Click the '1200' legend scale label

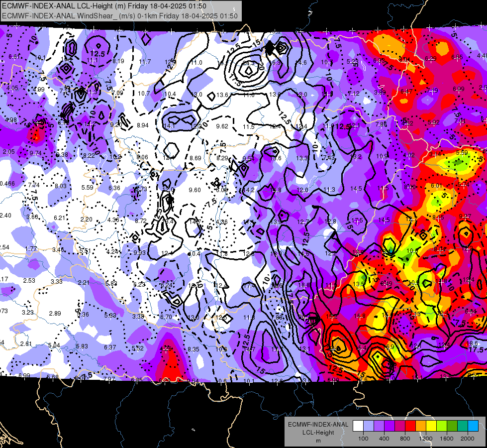(426, 439)
